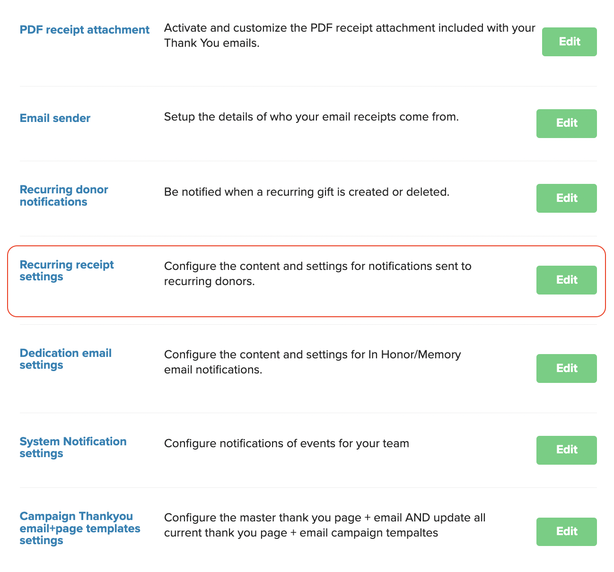Select the team events notification description
This screenshot has height=572, width=614.
(286, 443)
